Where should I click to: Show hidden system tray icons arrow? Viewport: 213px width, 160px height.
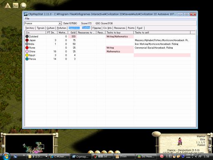tap(196, 157)
